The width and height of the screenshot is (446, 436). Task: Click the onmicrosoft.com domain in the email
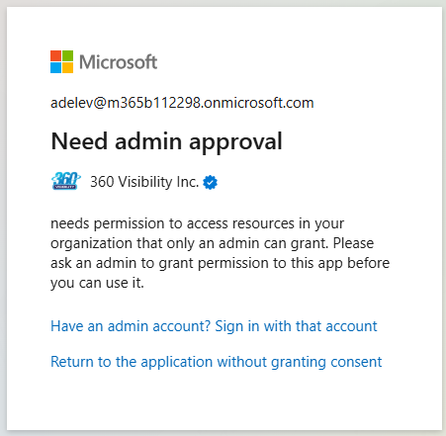pyautogui.click(x=258, y=103)
